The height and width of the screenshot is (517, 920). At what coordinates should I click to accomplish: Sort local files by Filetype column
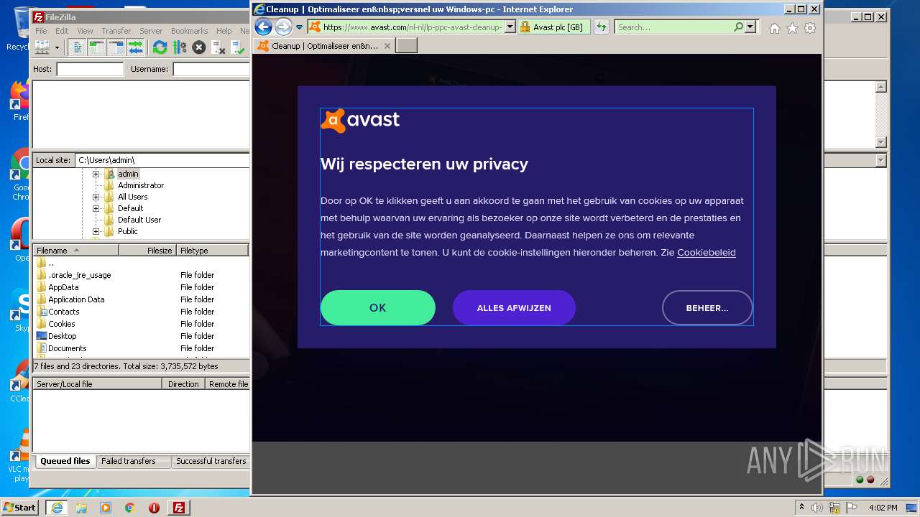coord(213,251)
